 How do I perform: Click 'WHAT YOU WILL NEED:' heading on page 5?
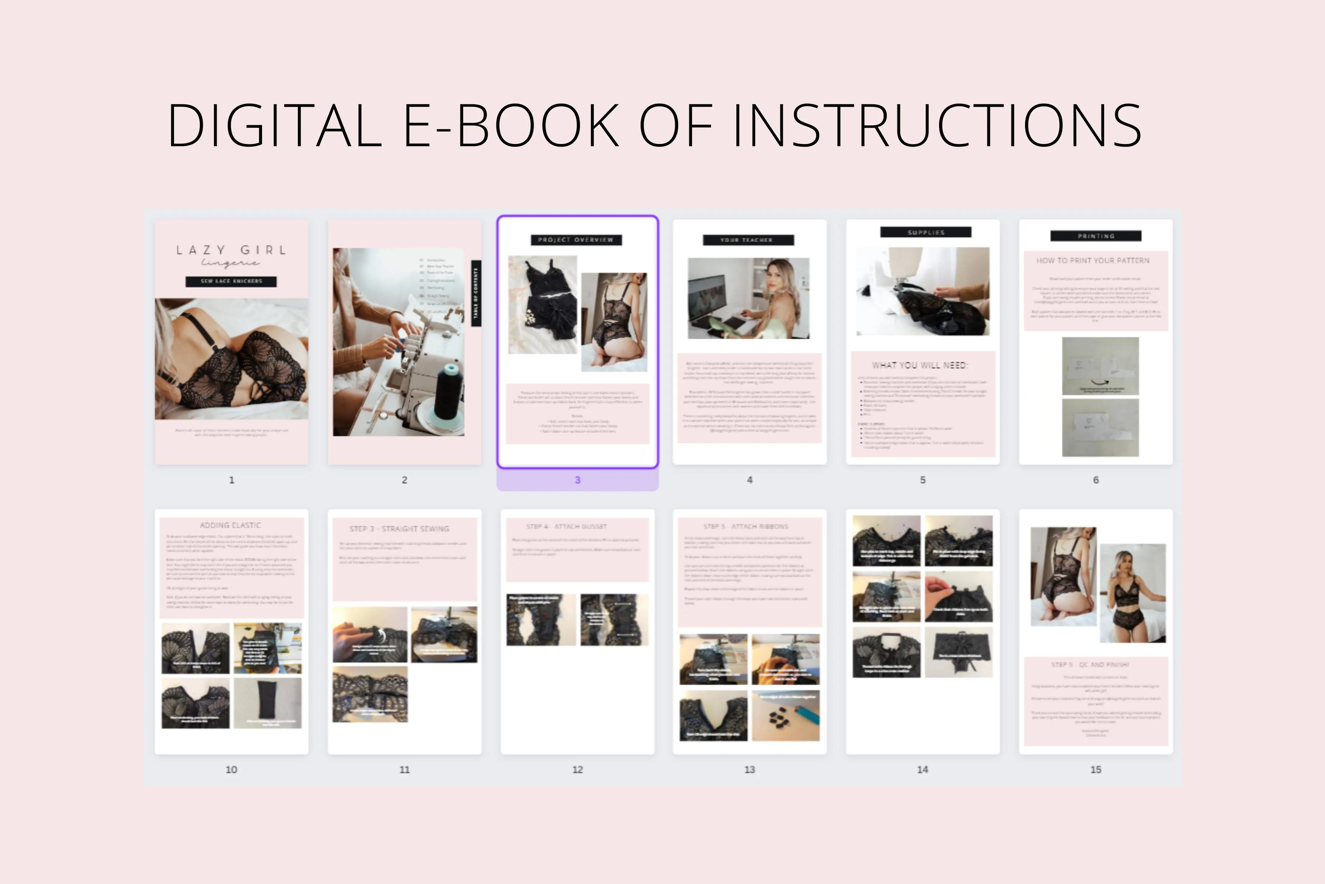[920, 365]
